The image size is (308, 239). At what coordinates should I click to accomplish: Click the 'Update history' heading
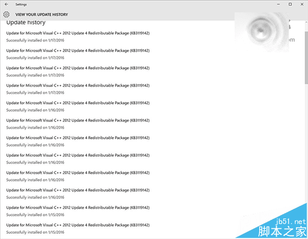[26, 23]
